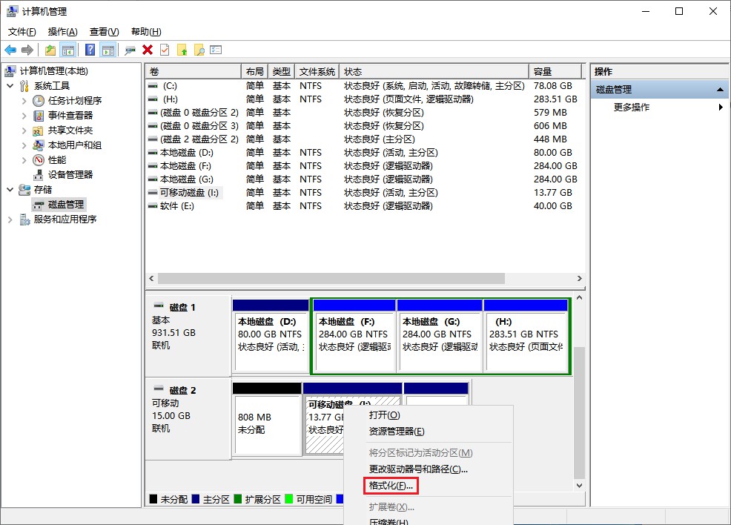
Task: Click the red X delete toolbar icon
Action: [x=148, y=50]
